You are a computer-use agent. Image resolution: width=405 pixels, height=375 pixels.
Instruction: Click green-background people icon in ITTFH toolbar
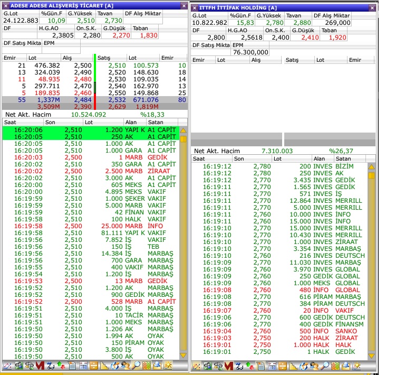pyautogui.click(x=207, y=366)
